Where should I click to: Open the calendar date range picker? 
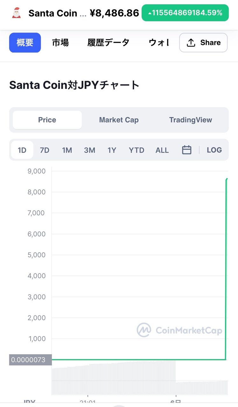tap(187, 150)
